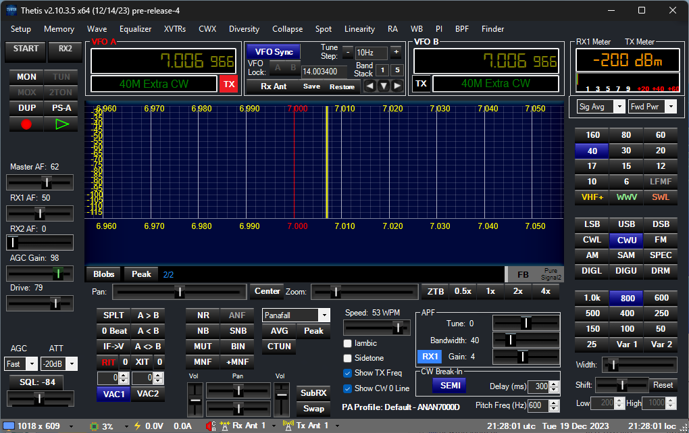Enable the Iambic checkbox
The width and height of the screenshot is (689, 433).
click(x=348, y=343)
